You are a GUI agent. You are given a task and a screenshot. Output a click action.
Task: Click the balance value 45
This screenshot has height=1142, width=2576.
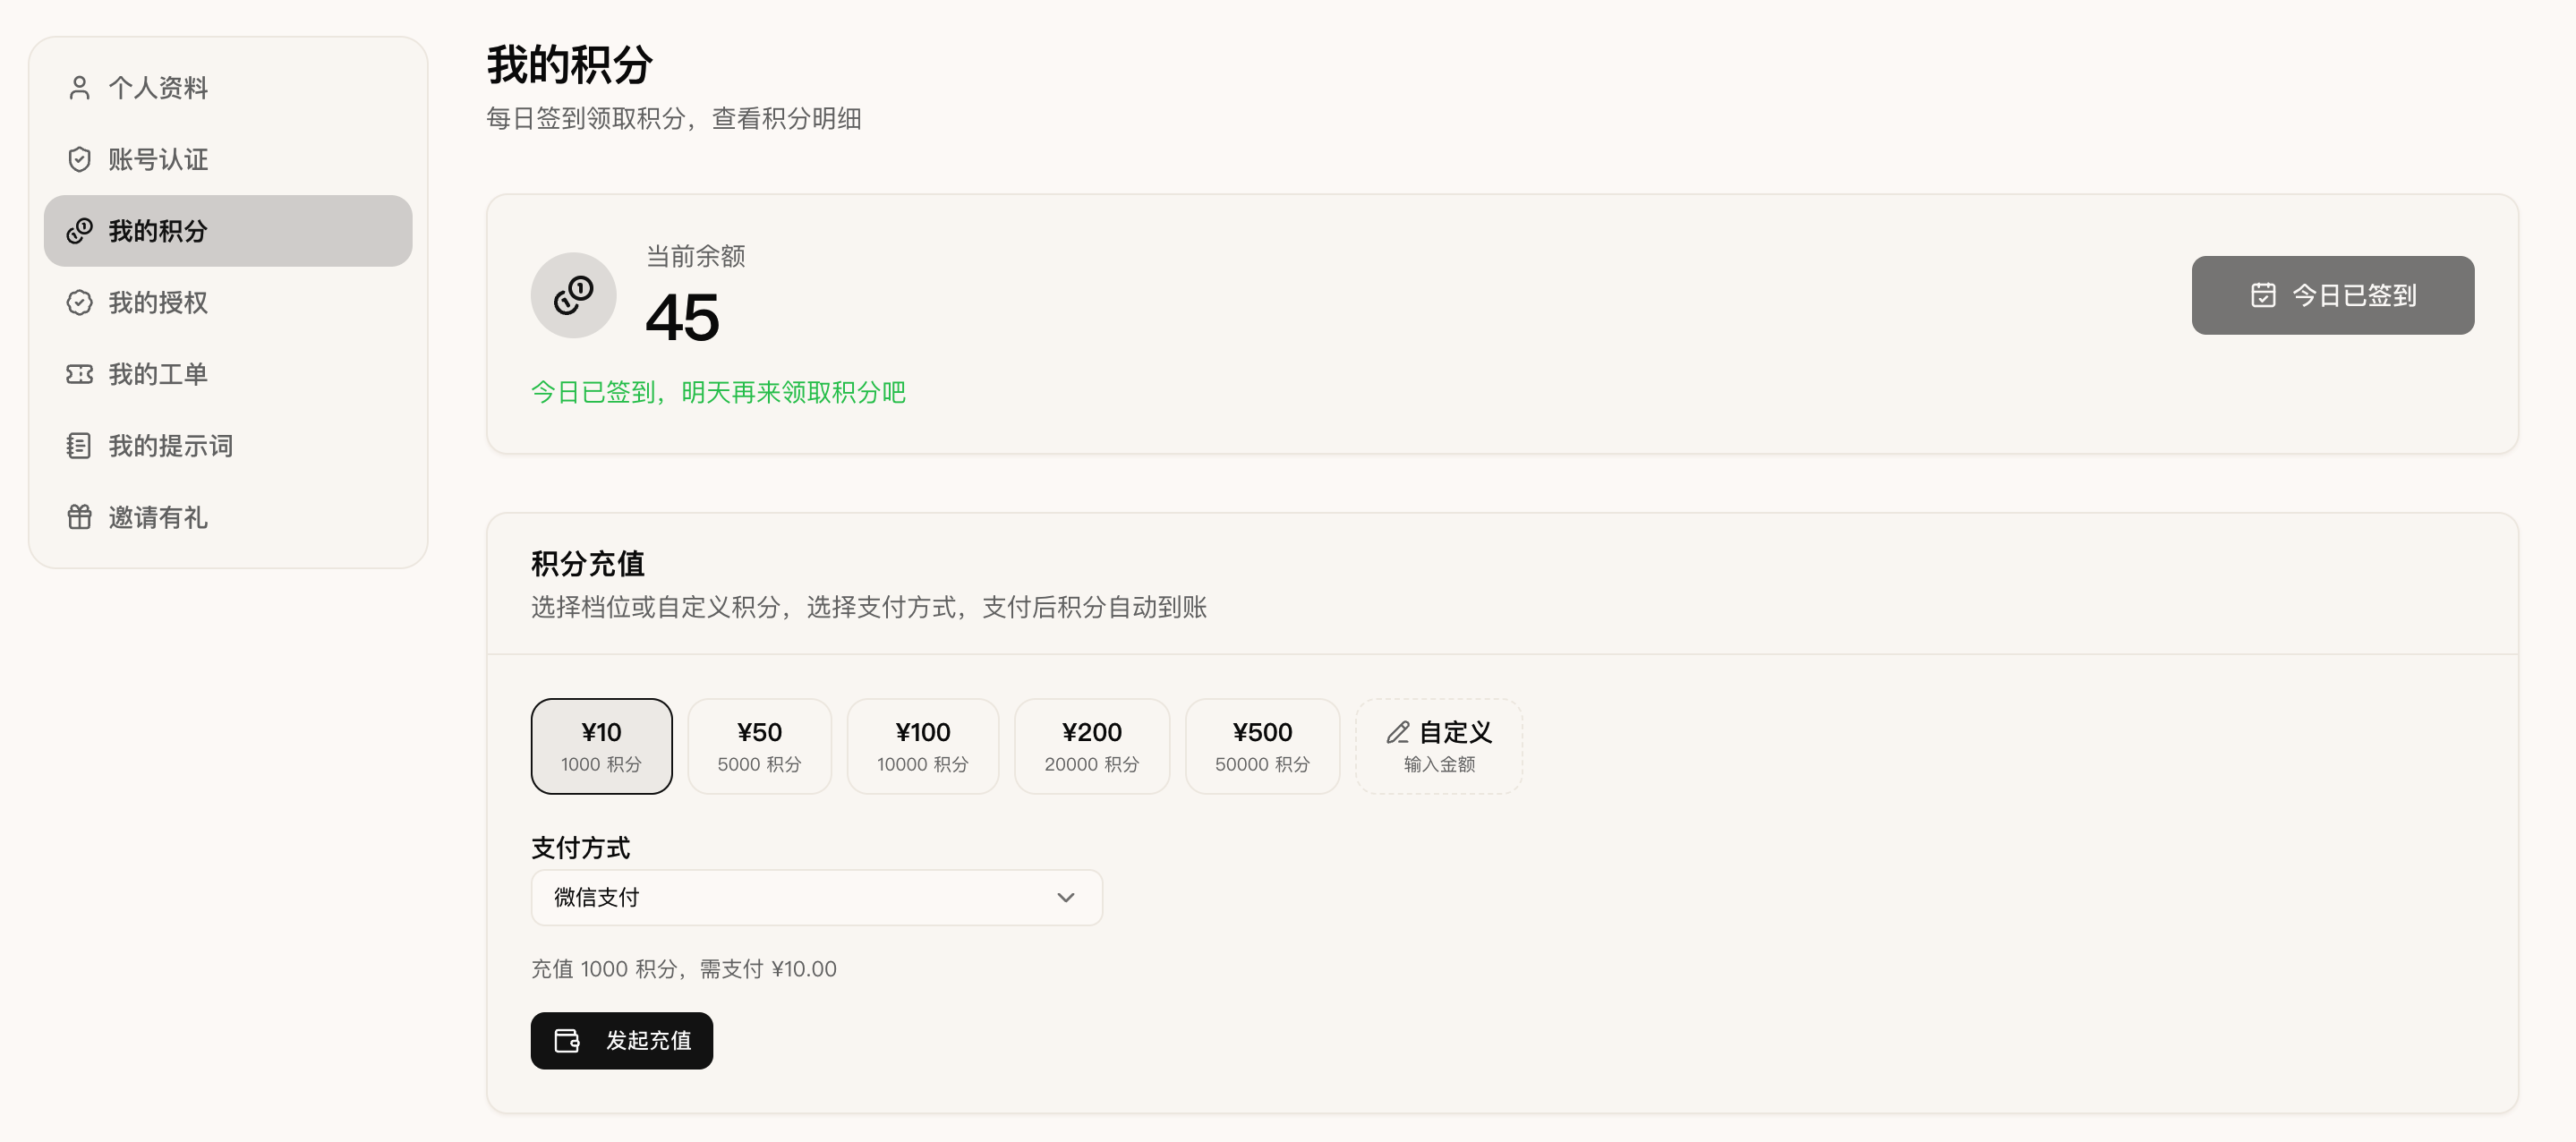(682, 318)
